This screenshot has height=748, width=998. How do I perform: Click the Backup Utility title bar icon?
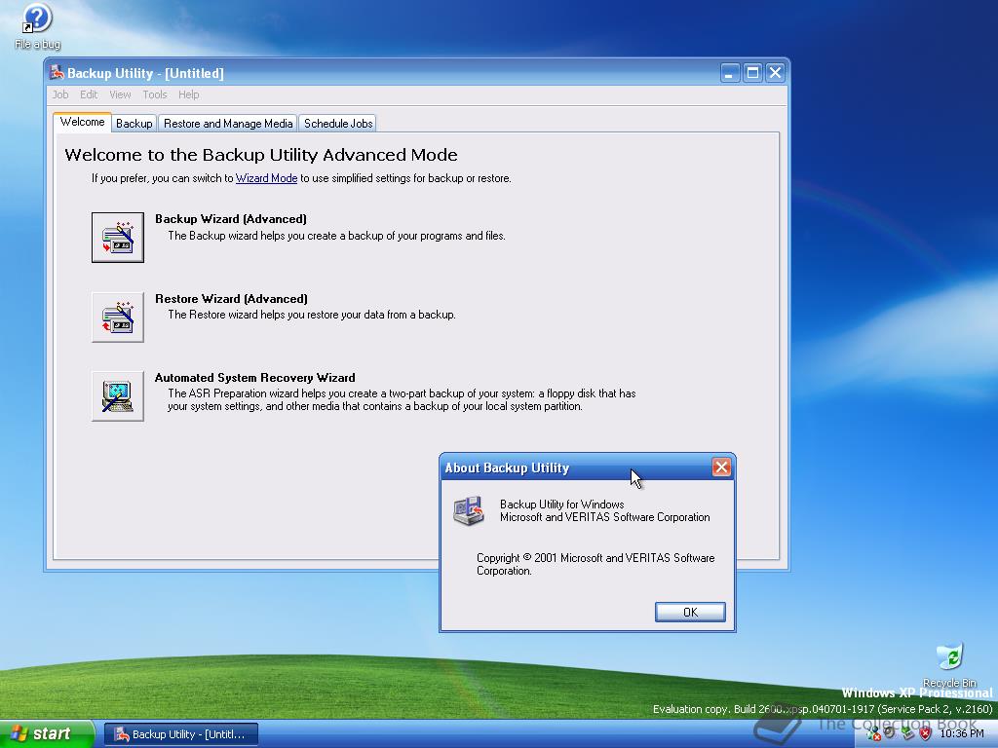(57, 72)
